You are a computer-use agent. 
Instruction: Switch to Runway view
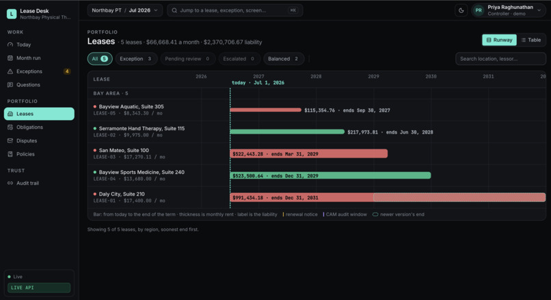(x=499, y=40)
